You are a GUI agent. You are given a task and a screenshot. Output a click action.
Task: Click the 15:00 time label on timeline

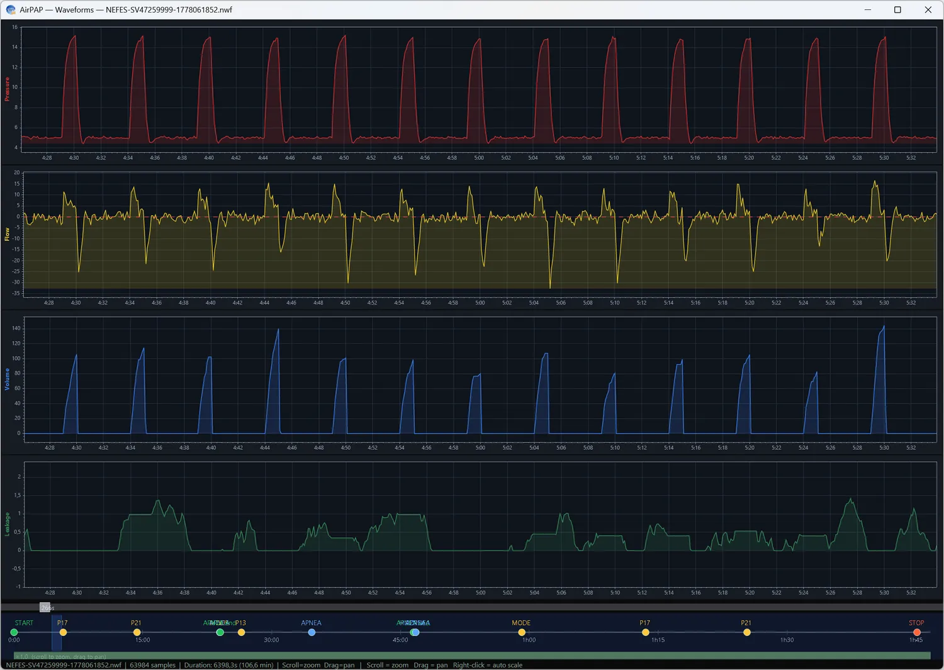pyautogui.click(x=143, y=640)
